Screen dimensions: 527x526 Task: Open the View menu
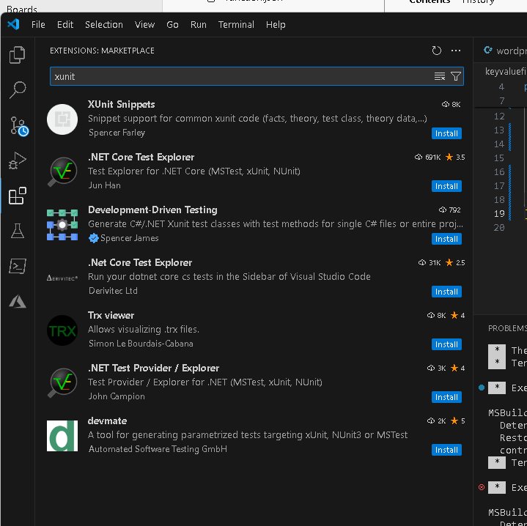(x=144, y=24)
